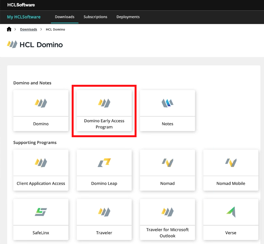Go to the Deployments tab
This screenshot has height=244, width=264.
pyautogui.click(x=128, y=17)
